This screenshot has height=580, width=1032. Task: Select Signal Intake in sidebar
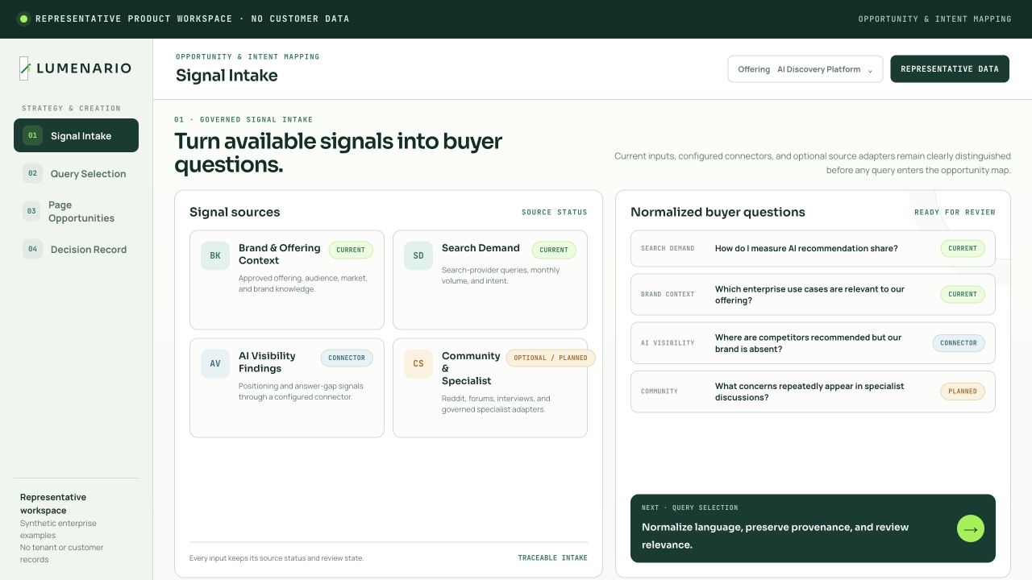point(76,135)
